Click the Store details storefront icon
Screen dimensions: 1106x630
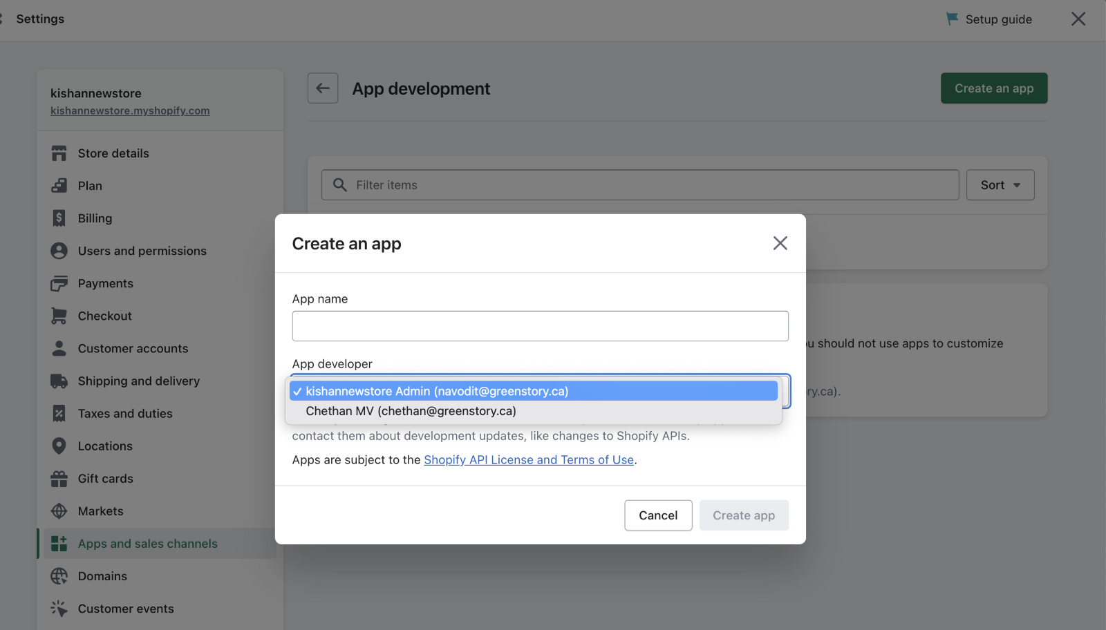click(x=59, y=153)
